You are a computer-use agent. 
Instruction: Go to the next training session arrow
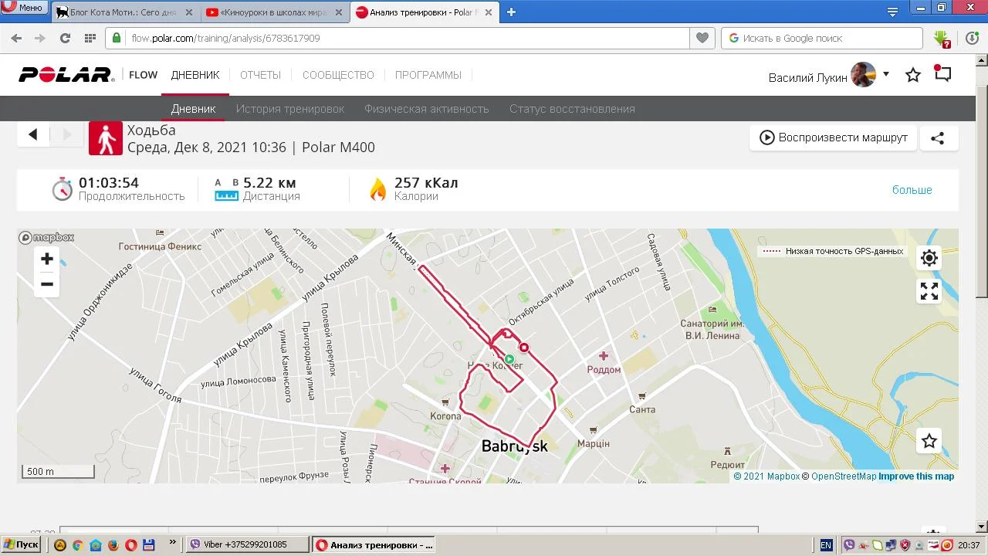67,134
